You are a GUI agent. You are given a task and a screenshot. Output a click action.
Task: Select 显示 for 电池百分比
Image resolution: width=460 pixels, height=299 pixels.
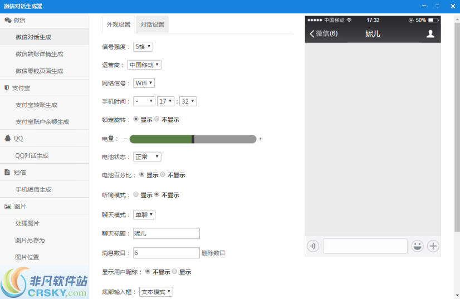pos(141,175)
